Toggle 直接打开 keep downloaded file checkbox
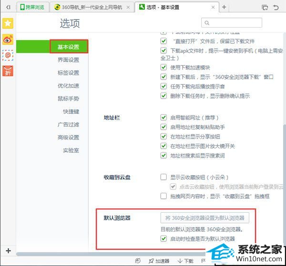This screenshot has width=286, height=266. point(163,41)
